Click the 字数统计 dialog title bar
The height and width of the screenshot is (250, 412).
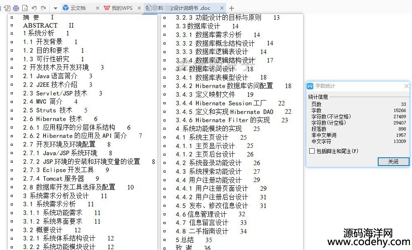355,86
